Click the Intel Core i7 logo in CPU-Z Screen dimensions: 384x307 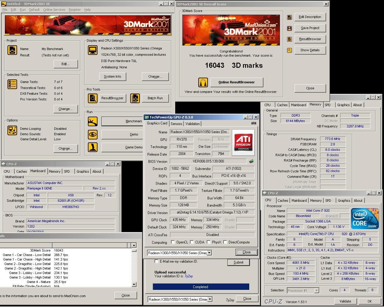point(365,218)
